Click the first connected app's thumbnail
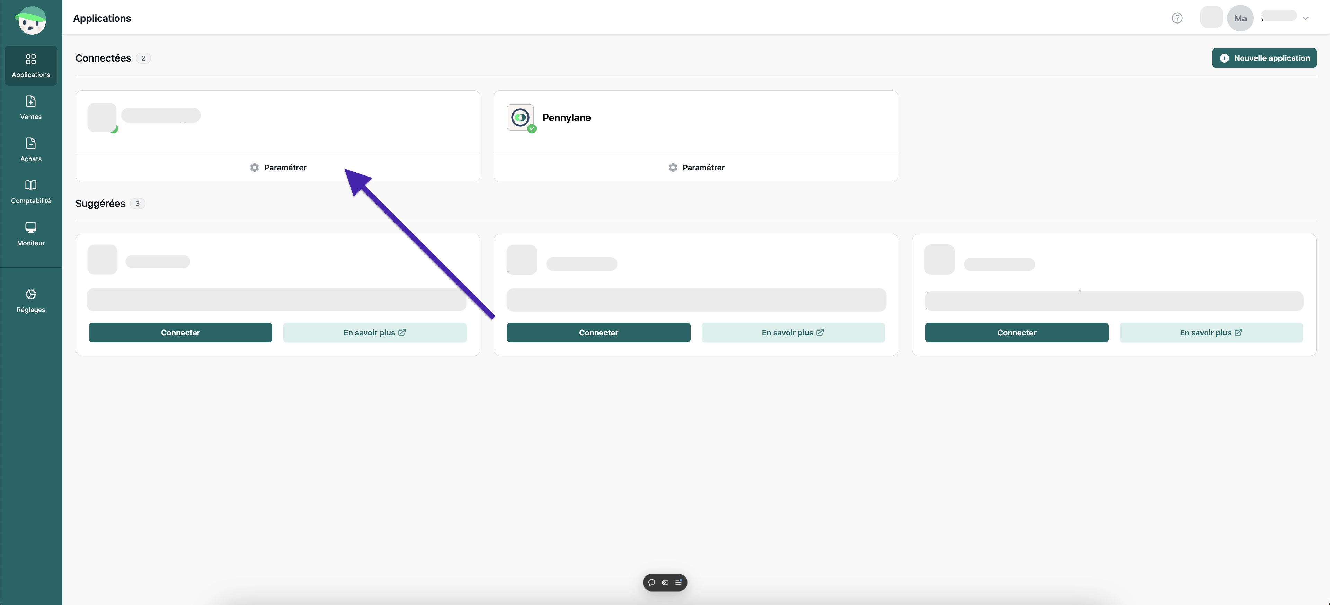 102,118
